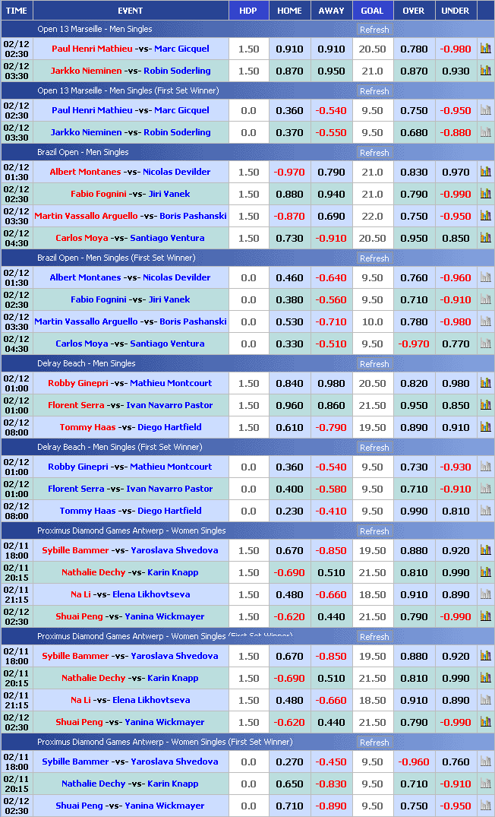Image resolution: width=495 pixels, height=817 pixels.
Task: Click chart icon for Haas vs Hartfield Men Singles
Action: [x=485, y=427]
